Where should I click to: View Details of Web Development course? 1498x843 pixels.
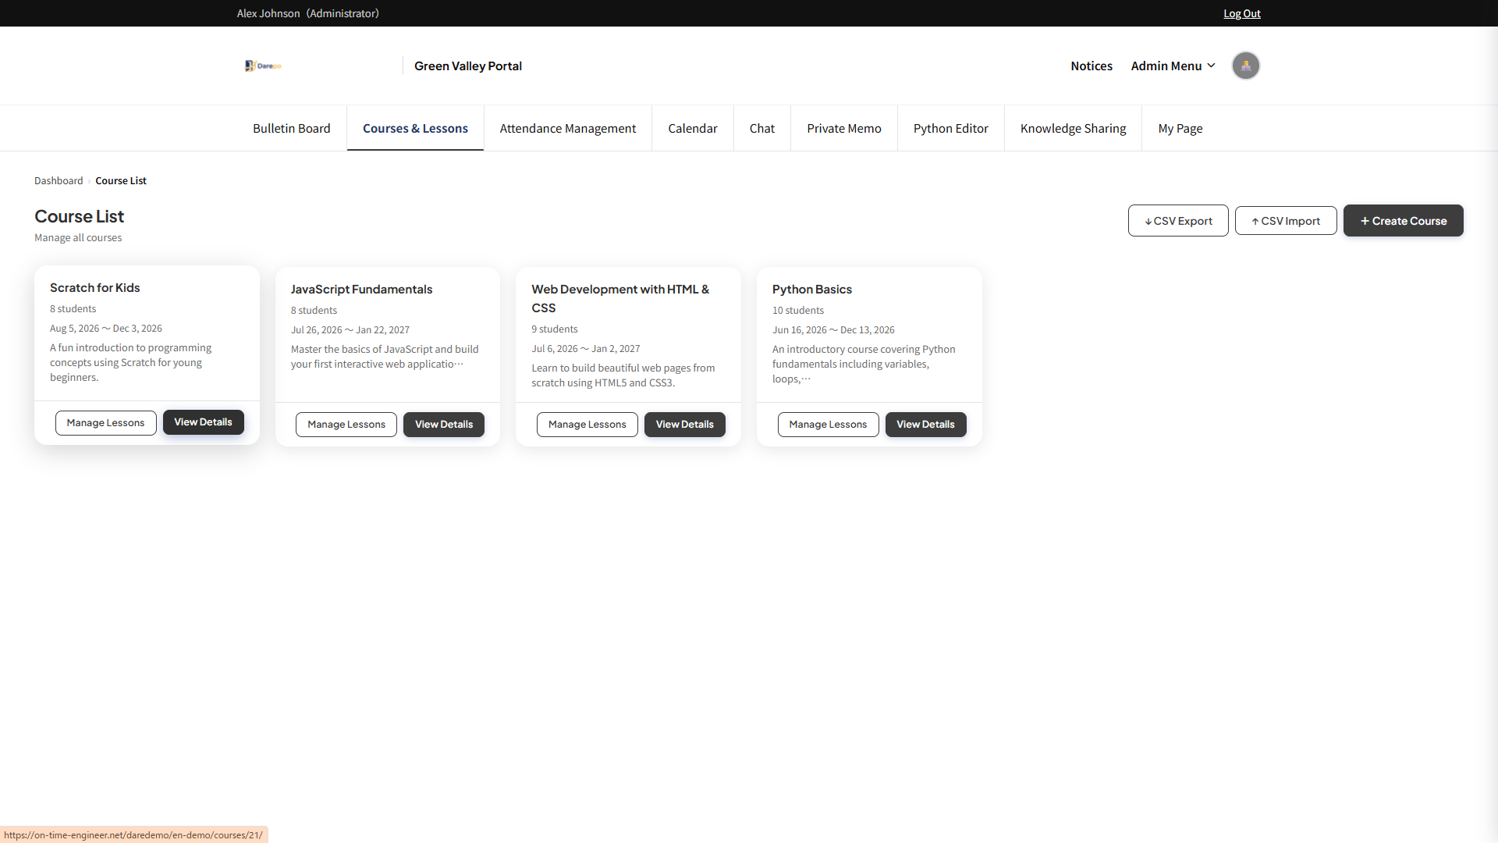(x=685, y=425)
